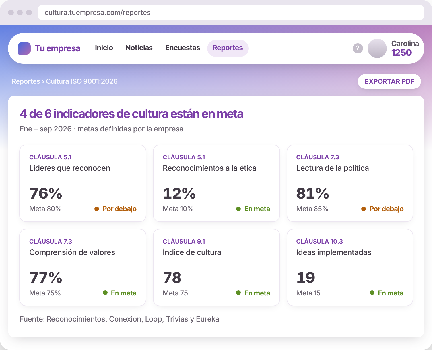
Task: Click the 19 ideas value
Action: pyautogui.click(x=306, y=278)
